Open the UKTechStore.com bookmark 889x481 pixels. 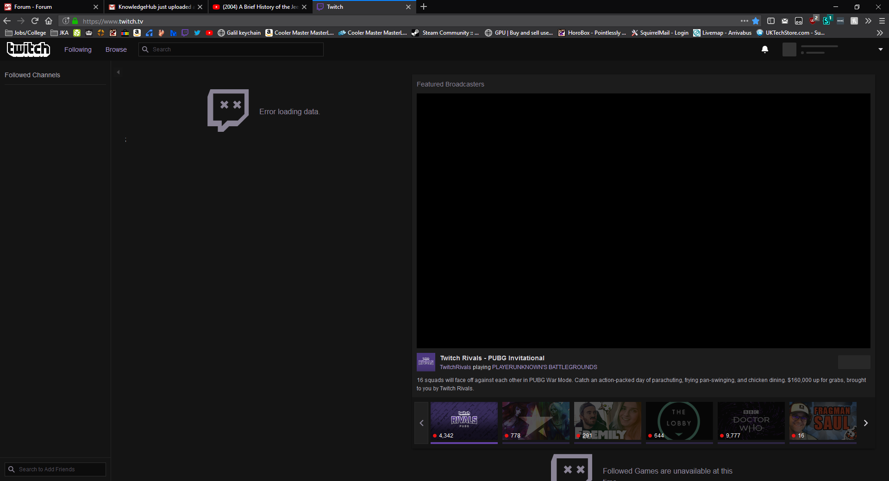point(790,33)
